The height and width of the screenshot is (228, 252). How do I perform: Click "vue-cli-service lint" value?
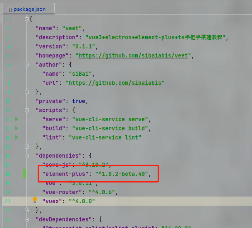(x=105, y=137)
